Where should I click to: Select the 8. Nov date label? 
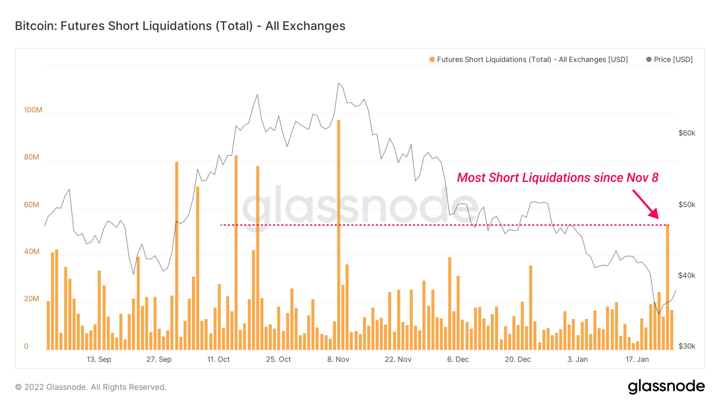338,359
